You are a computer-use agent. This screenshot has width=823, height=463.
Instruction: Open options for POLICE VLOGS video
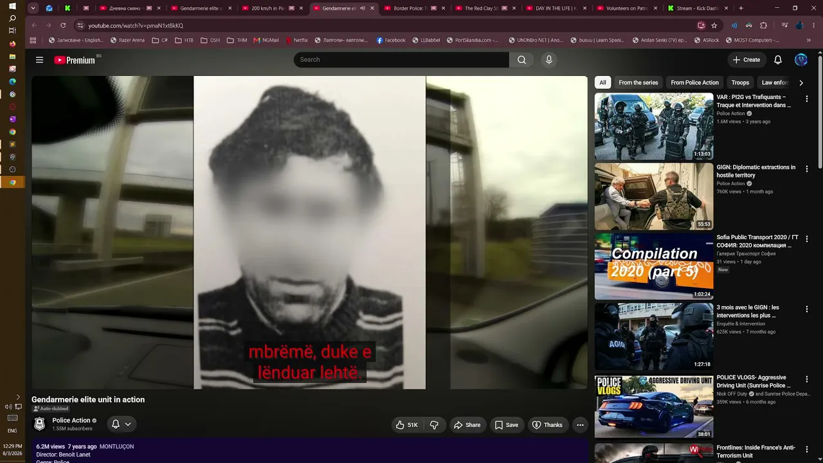point(807,379)
